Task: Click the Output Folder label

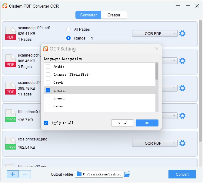Action: [62, 174]
